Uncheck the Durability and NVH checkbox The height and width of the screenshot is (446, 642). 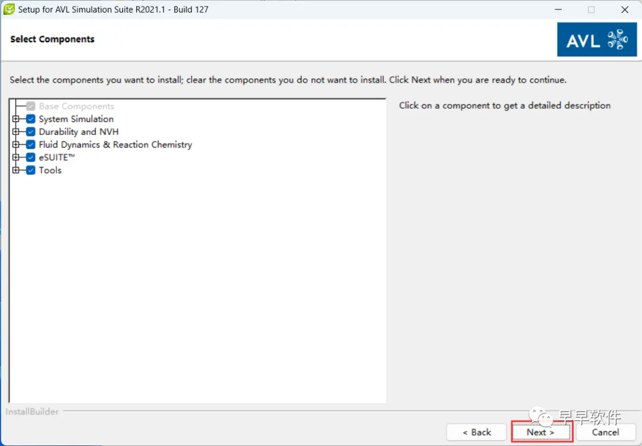[31, 132]
